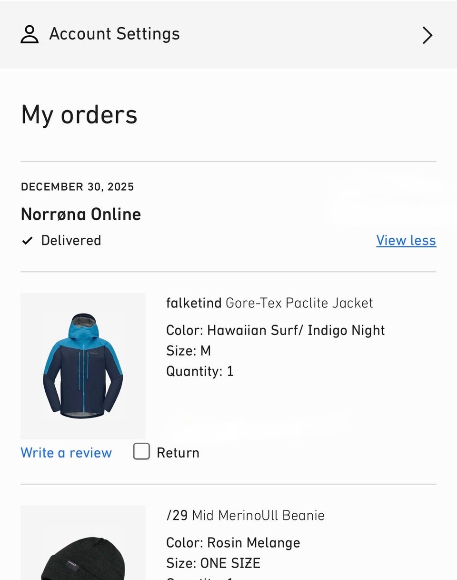Click the Delivered status text
457x580 pixels.
click(x=71, y=241)
